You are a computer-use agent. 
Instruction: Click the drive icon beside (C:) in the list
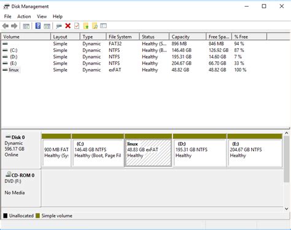point(5,50)
